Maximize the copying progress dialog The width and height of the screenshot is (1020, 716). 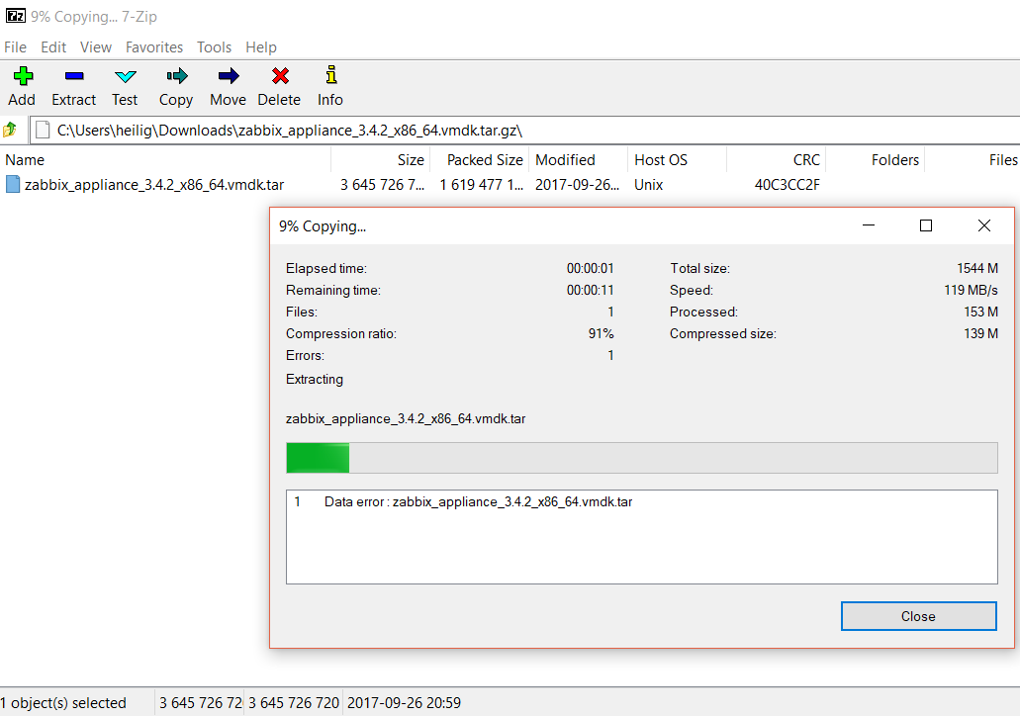point(926,225)
